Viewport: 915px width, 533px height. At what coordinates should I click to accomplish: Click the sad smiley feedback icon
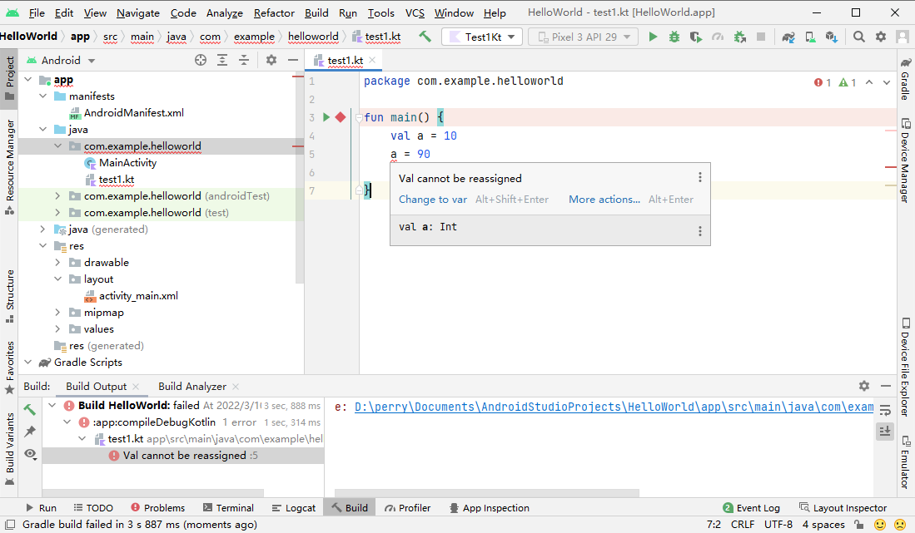point(900,524)
